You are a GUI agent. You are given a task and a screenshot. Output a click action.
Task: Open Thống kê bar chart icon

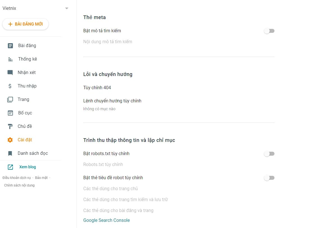tap(10, 59)
